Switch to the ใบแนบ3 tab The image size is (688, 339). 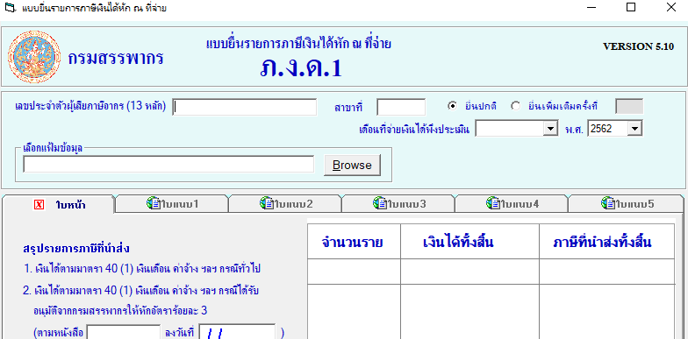(398, 203)
